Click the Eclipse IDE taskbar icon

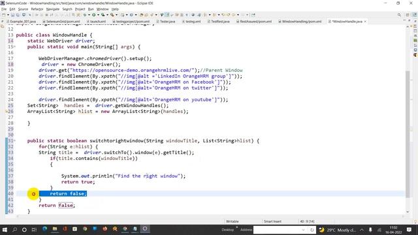pyautogui.click(x=145, y=229)
